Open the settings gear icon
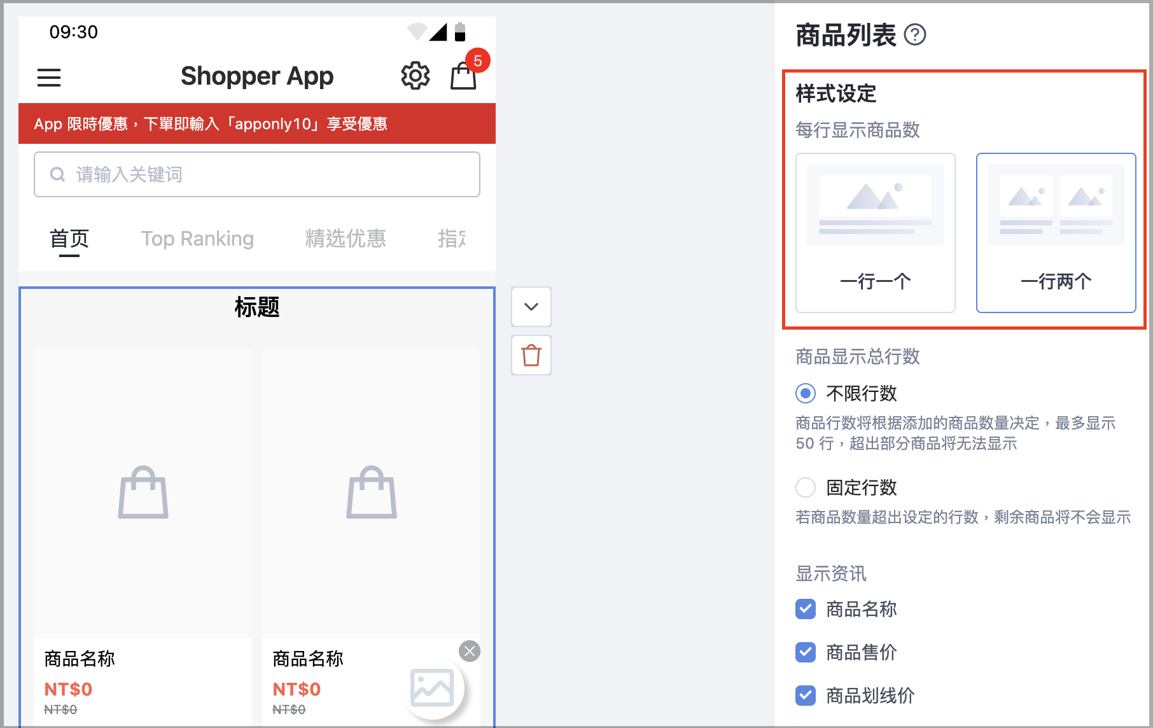 416,76
